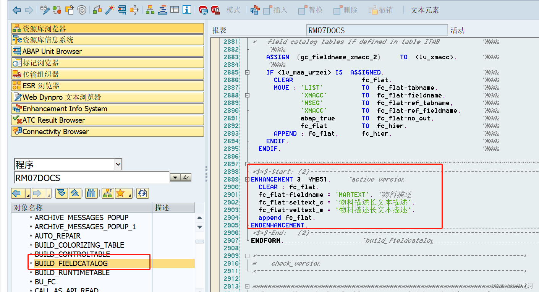
Task: Open the Enhancement Info System
Action: [107, 109]
